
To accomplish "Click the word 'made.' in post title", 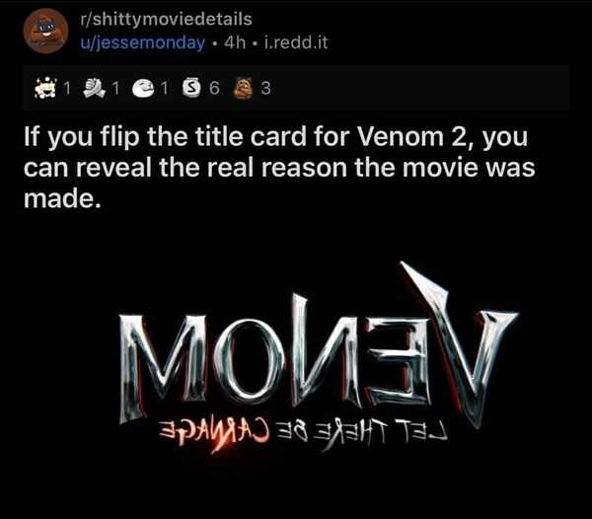I will (x=63, y=198).
